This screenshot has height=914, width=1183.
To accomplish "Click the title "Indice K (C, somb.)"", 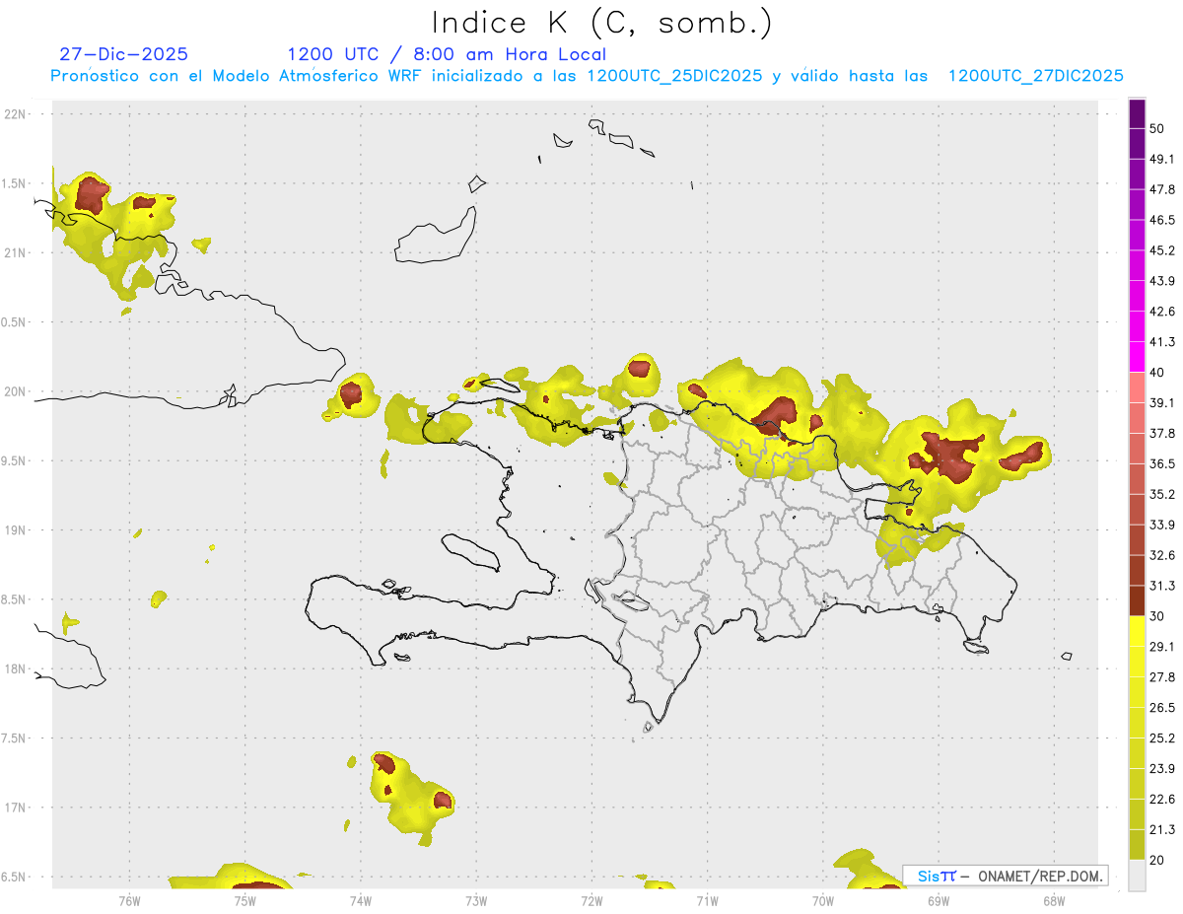I will pyautogui.click(x=602, y=23).
